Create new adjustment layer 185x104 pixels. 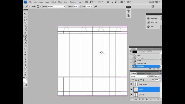(x=147, y=99)
